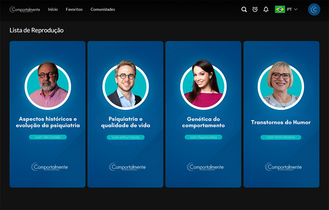The width and height of the screenshot is (329, 210).
Task: Open Transtornos do Humor card
Action: click(281, 114)
